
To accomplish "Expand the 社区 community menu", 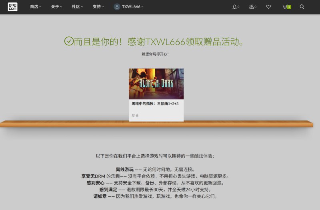I will point(77,7).
